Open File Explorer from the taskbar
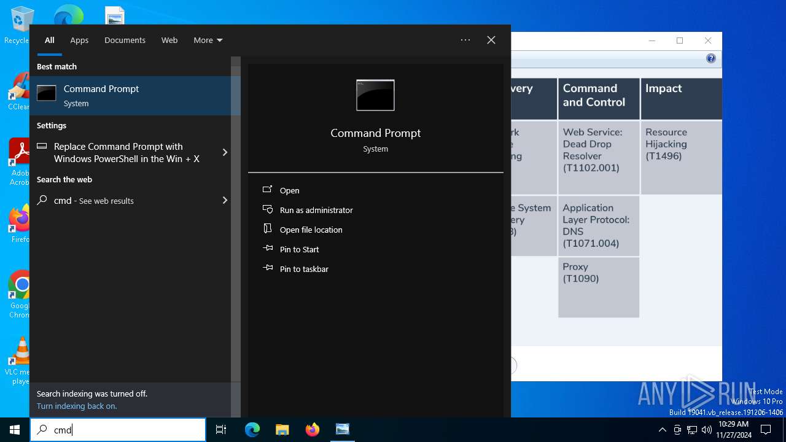The image size is (786, 442). pyautogui.click(x=282, y=430)
